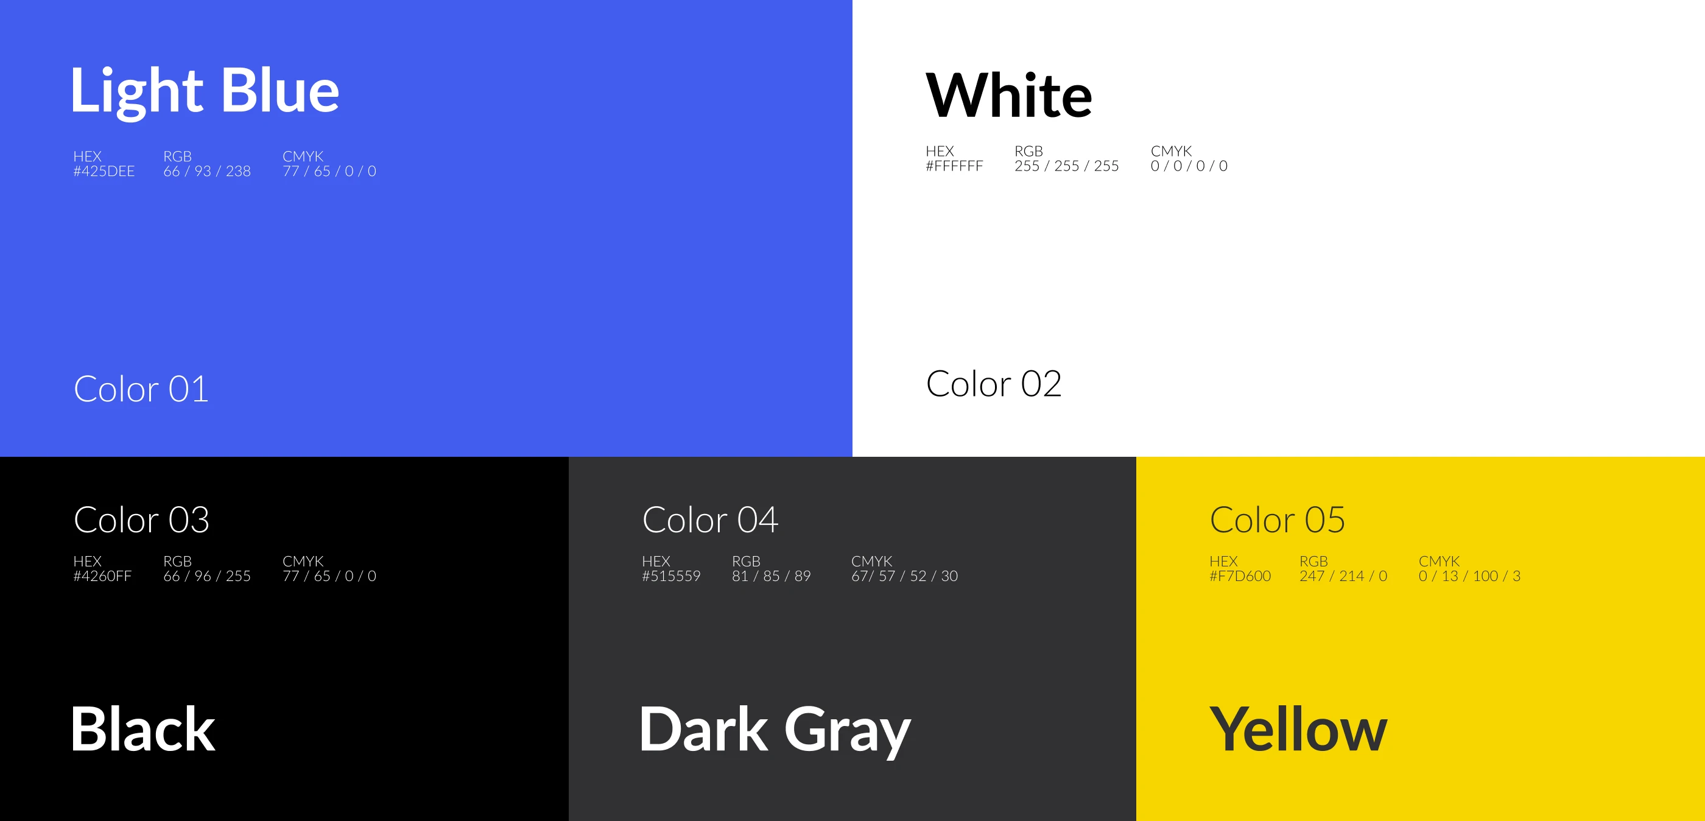Click the Color 05 label
1705x821 pixels.
pos(1278,520)
